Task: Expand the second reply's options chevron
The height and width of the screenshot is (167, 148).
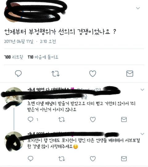Action: tap(142, 134)
